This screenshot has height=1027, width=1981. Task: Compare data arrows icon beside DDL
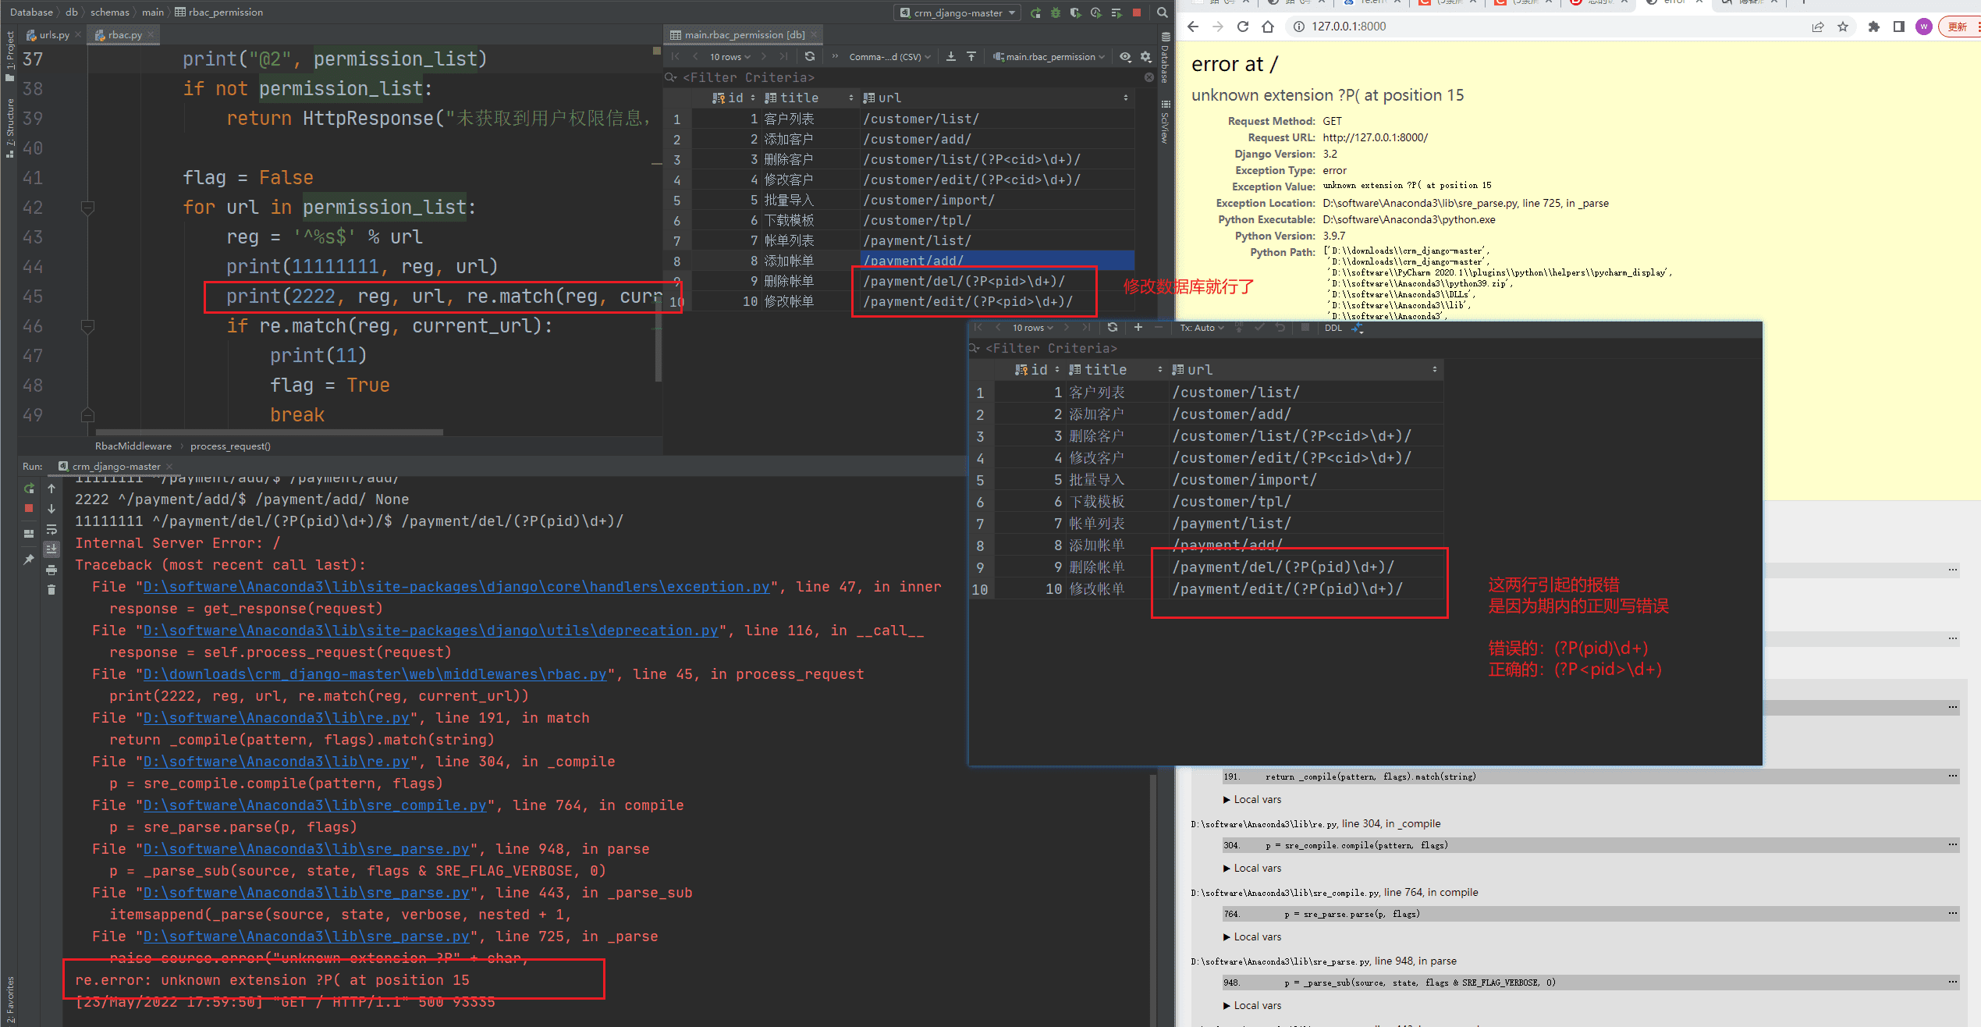(1358, 328)
